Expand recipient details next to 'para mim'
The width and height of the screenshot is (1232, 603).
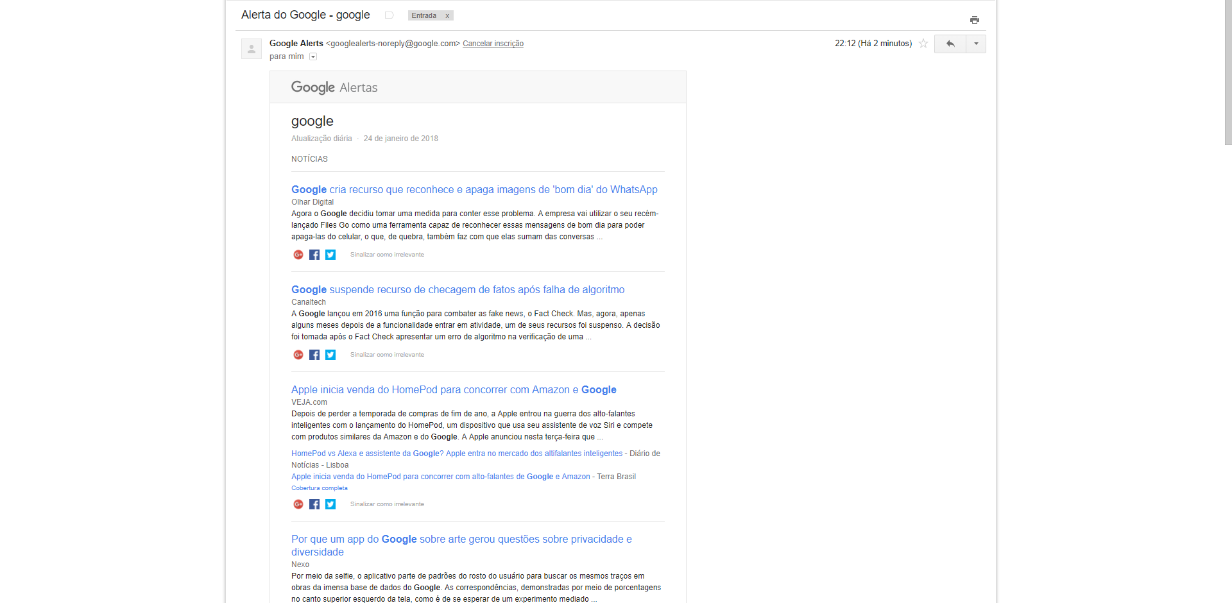[313, 56]
